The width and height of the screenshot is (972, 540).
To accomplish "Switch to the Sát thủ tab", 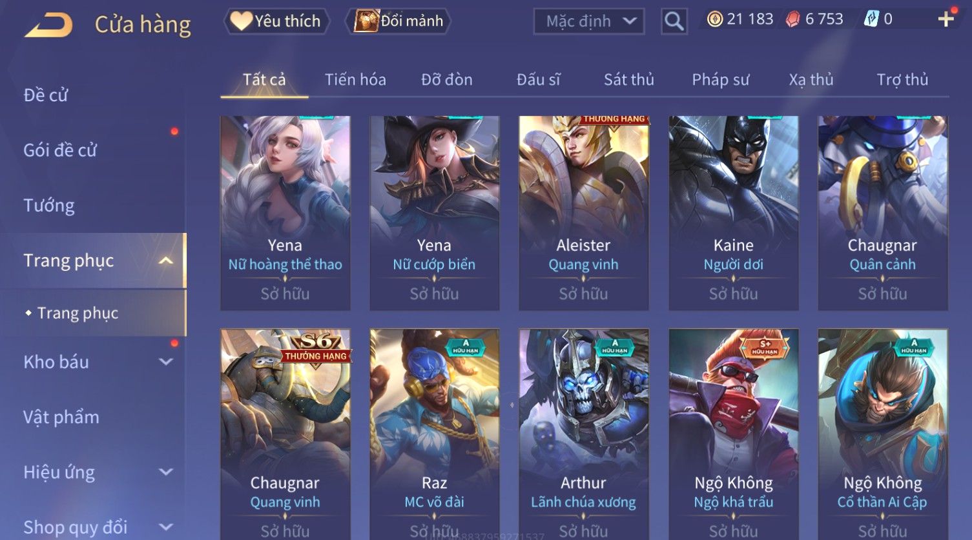I will pyautogui.click(x=628, y=79).
